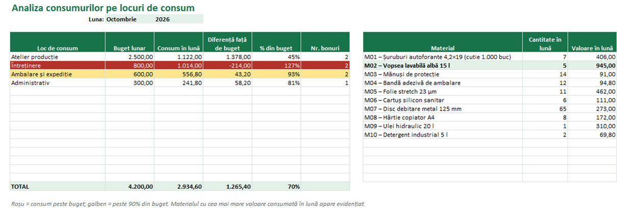
Task: Click the total budget '4.200,00'
Action: (130, 187)
